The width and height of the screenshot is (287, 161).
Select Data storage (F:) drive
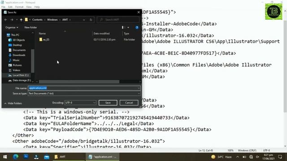point(22,80)
